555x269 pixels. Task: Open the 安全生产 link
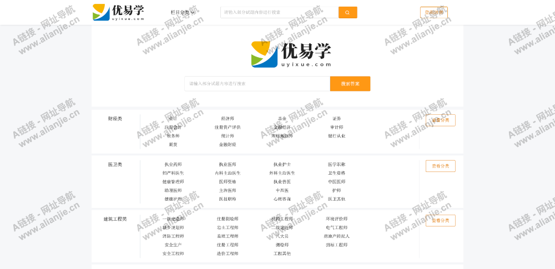[x=173, y=245]
